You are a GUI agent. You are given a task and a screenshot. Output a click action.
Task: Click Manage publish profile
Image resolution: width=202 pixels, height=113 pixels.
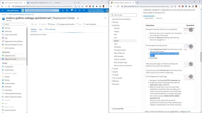tap(66, 24)
